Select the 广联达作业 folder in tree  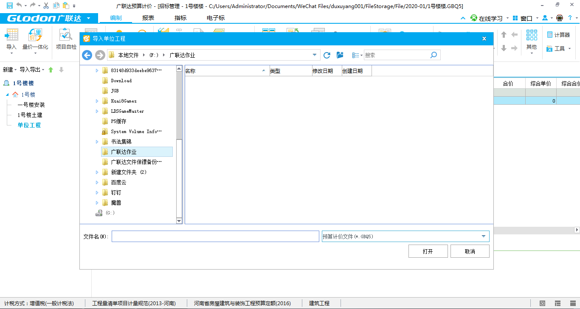(x=137, y=152)
